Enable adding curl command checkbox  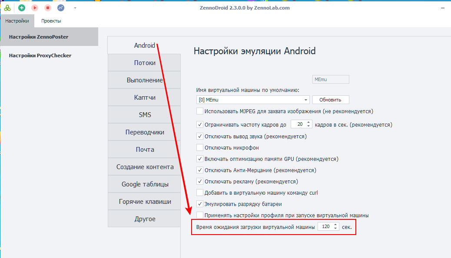(199, 193)
